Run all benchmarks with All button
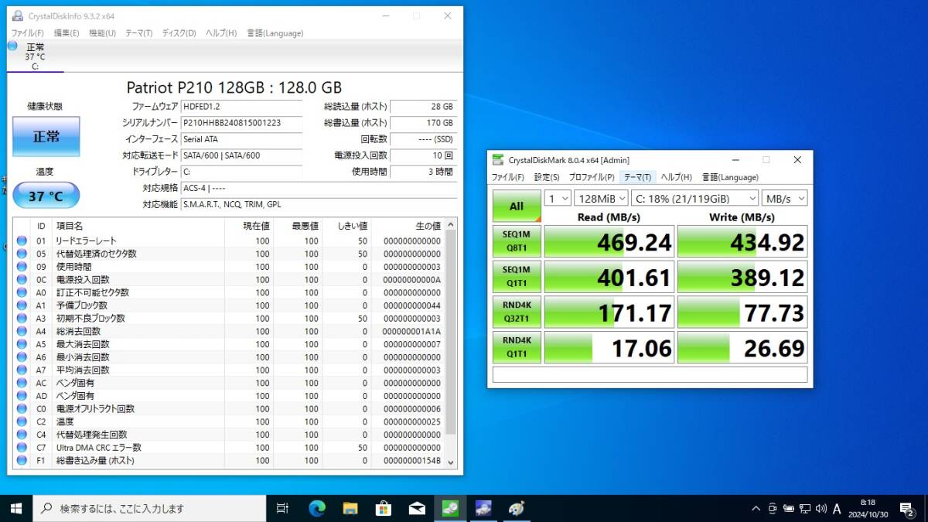 (517, 206)
